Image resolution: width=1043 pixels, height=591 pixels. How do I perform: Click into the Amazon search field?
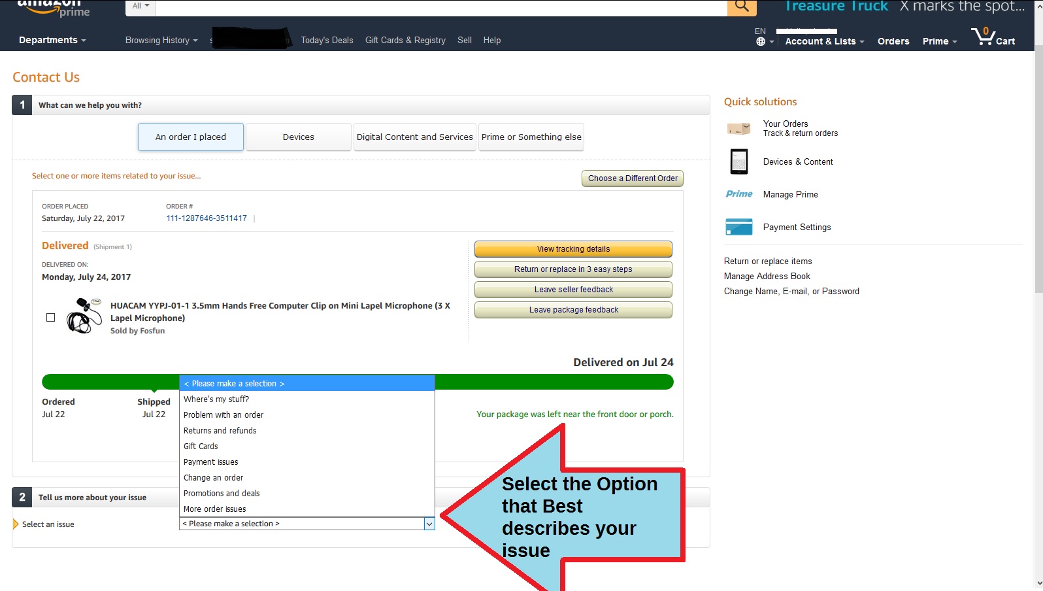tap(441, 7)
